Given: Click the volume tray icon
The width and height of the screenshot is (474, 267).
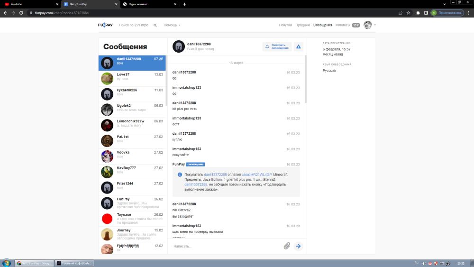Looking at the screenshot, I should pyautogui.click(x=424, y=263).
